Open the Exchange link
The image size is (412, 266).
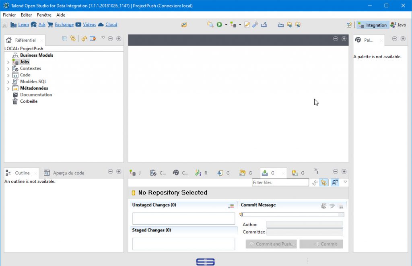[64, 25]
